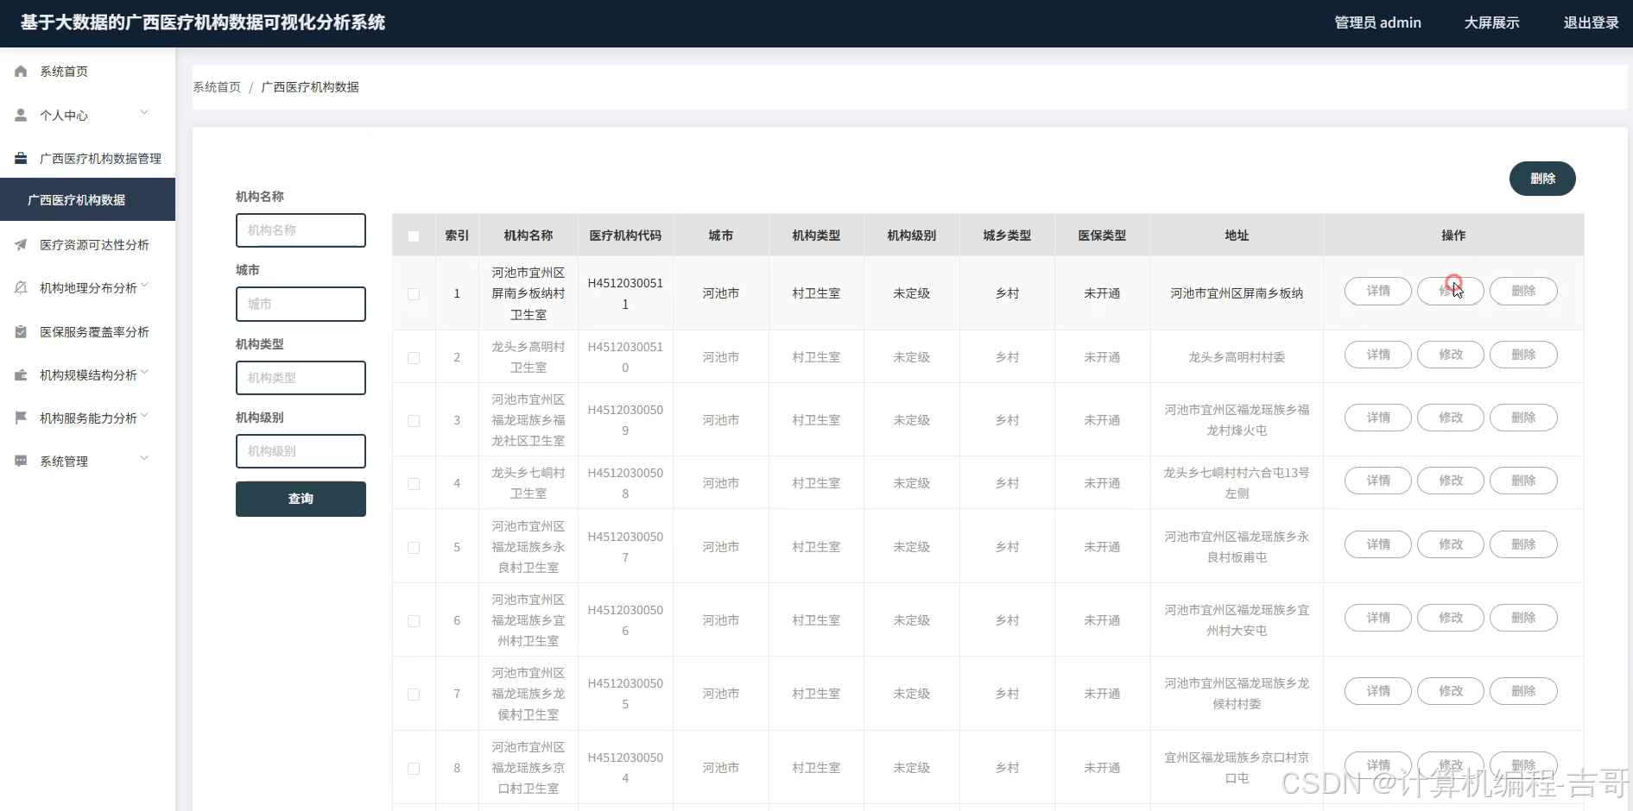The image size is (1633, 811).
Task: Click the home icon beside 系统首页
Action: pos(21,72)
